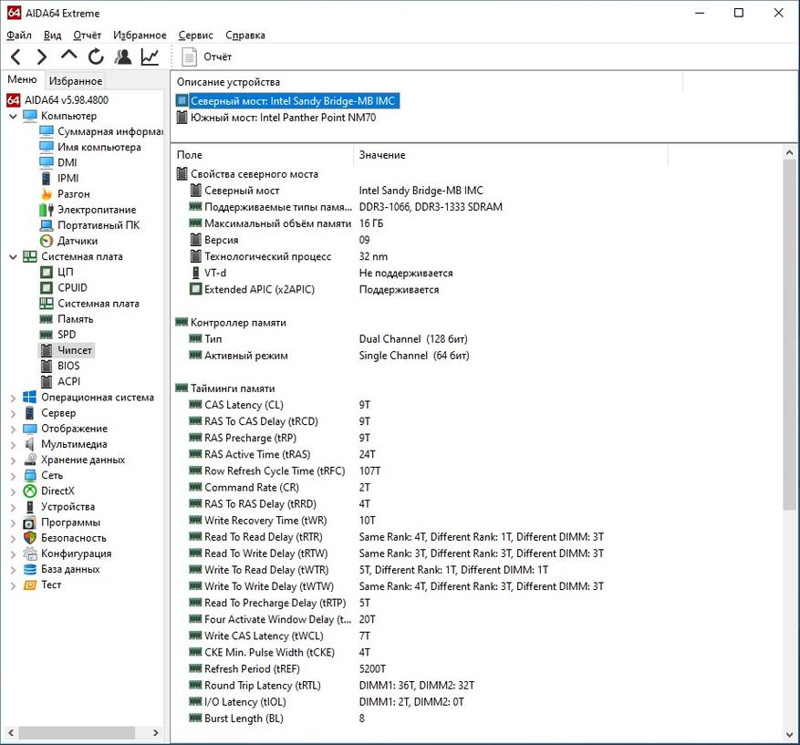Image resolution: width=800 pixels, height=745 pixels.
Task: Open the Справка menu
Action: (x=245, y=36)
